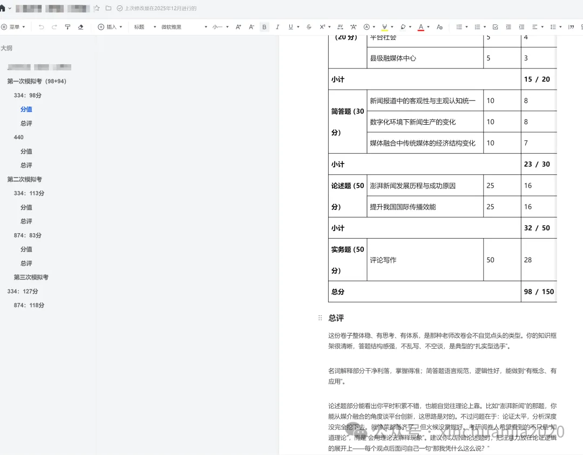Open the 插入 insert menu

tap(110, 27)
